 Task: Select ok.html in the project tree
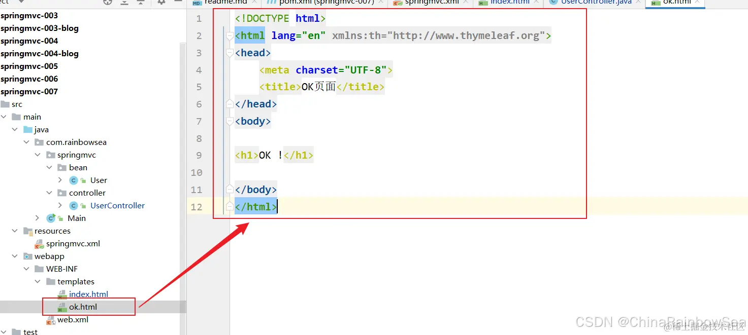(x=83, y=307)
